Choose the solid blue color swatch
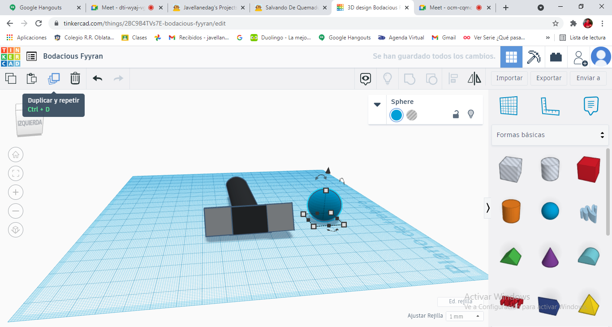 [397, 115]
